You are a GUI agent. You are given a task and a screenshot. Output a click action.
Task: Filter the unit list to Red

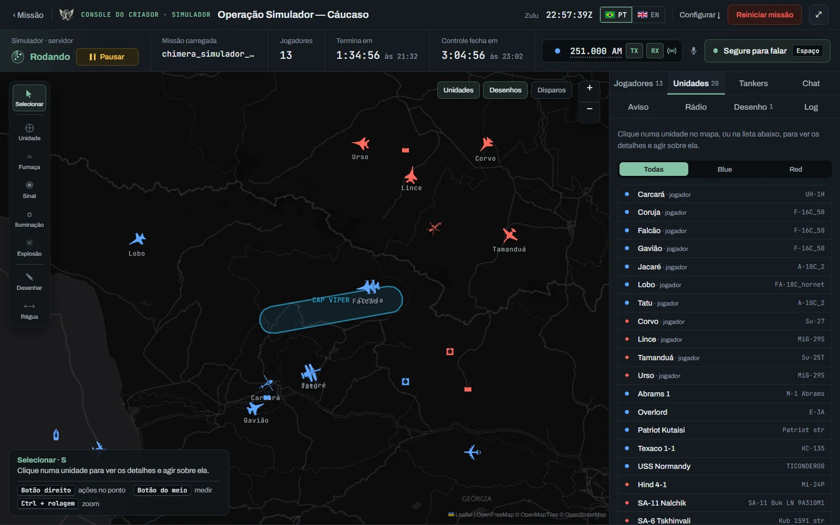pos(795,169)
